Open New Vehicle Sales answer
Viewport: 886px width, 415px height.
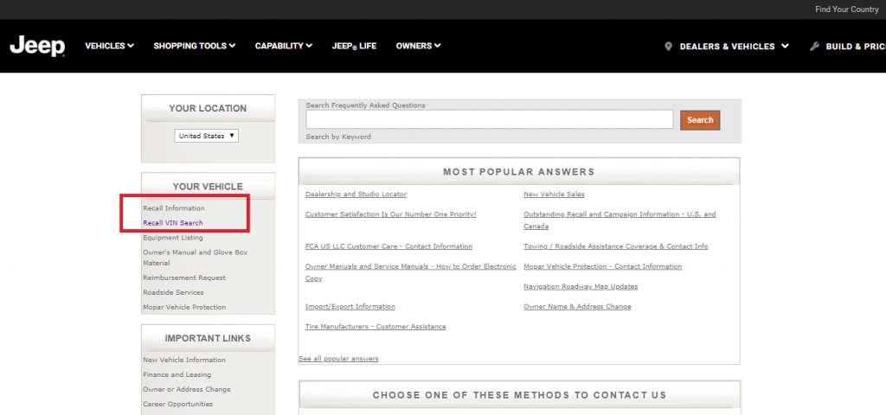[x=555, y=195]
